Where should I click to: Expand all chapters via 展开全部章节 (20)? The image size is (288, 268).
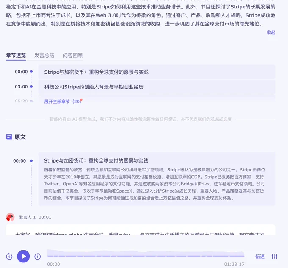coord(63,102)
